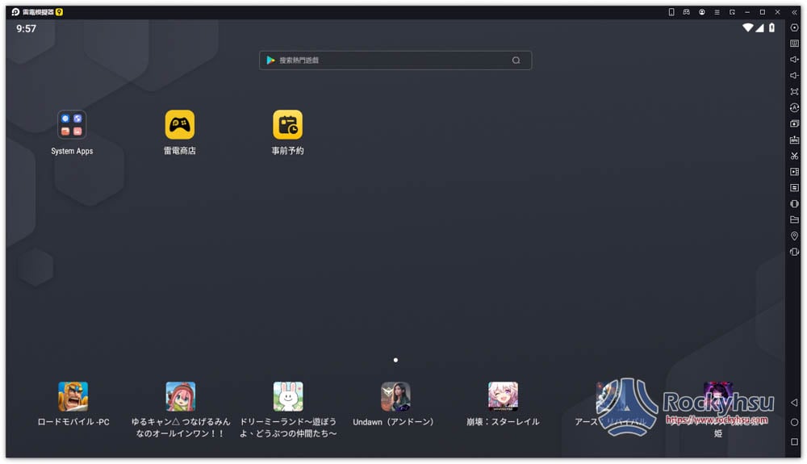Image resolution: width=807 pixels, height=464 pixels.
Task: Click the Google Play triangle logo
Action: point(270,61)
